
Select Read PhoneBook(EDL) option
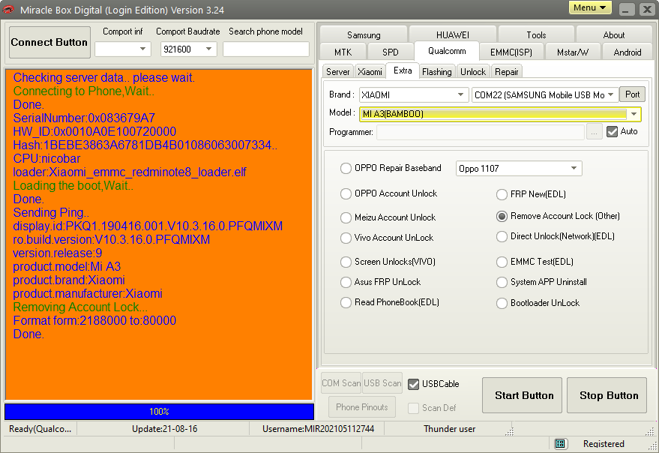tap(346, 302)
